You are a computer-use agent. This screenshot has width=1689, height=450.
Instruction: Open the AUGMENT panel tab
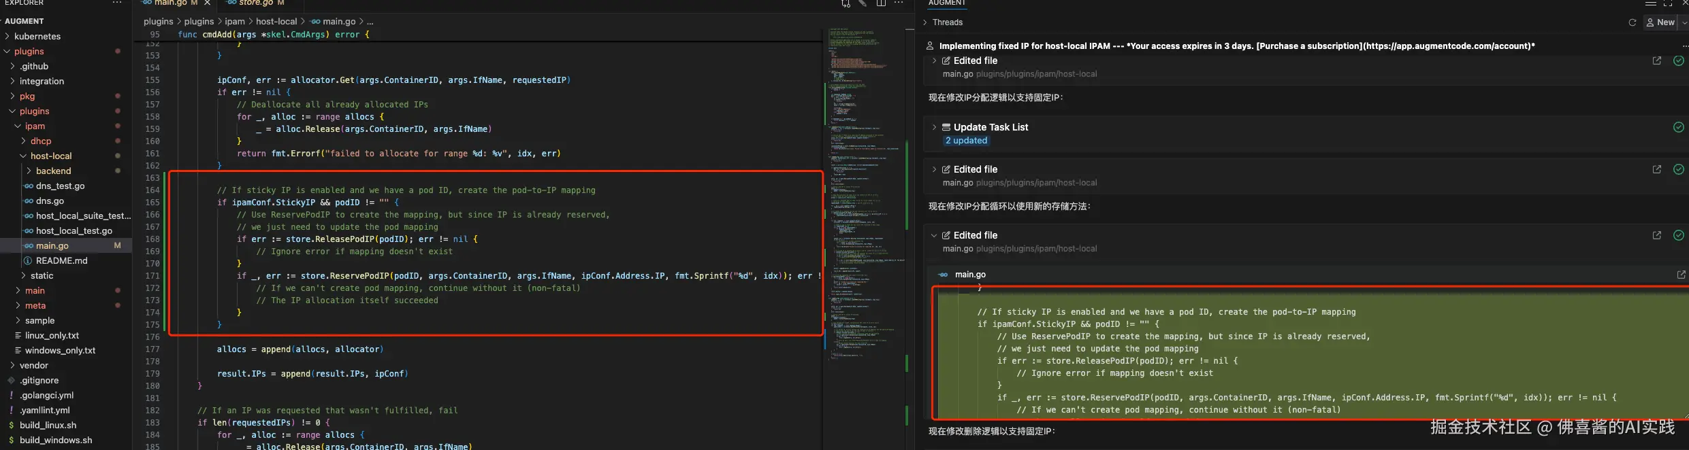pos(947,3)
